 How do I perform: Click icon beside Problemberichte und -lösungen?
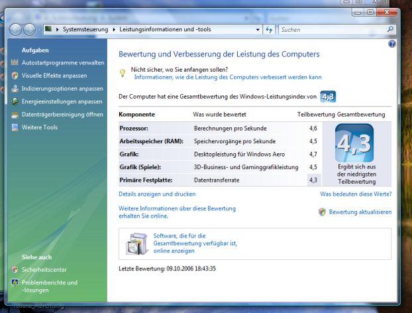click(15, 282)
